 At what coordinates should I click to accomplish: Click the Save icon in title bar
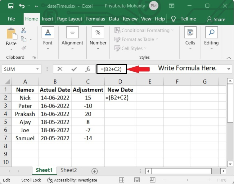tap(11, 6)
